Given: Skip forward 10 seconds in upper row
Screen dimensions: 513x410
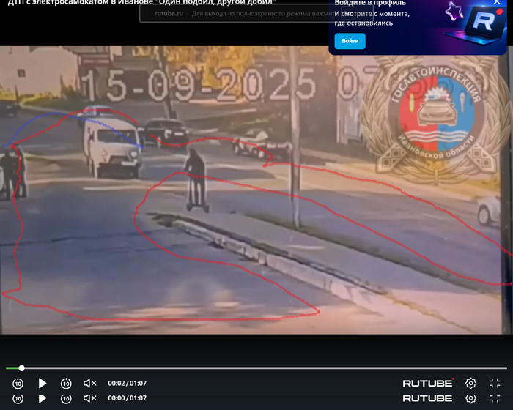Looking at the screenshot, I should tap(66, 384).
